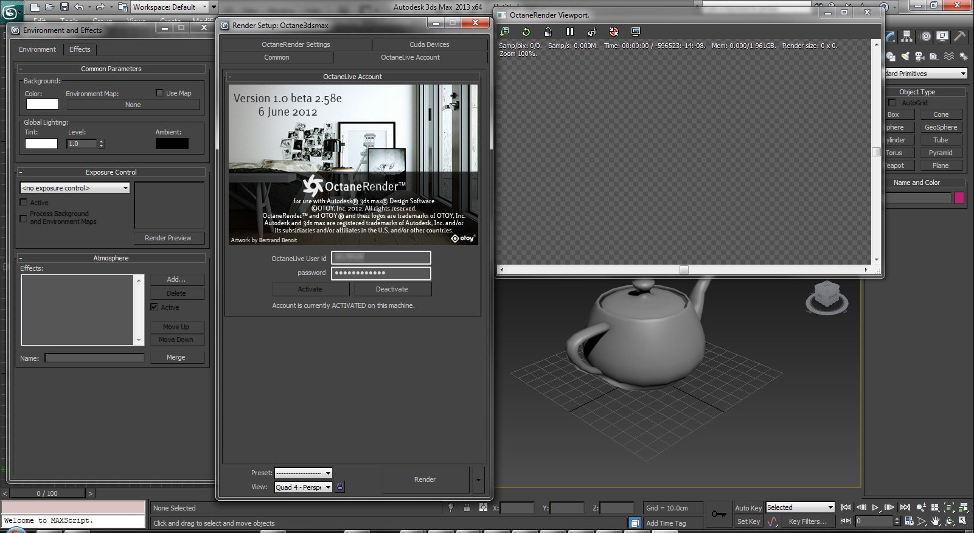Viewport: 974px width, 533px height.
Task: Enable the AutoGrid checkbox
Action: click(x=892, y=103)
